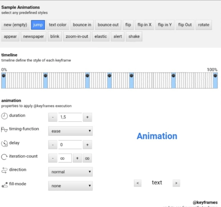This screenshot has height=207, width=221.
Task: Open the timing-function ease dropdown
Action: point(70,131)
